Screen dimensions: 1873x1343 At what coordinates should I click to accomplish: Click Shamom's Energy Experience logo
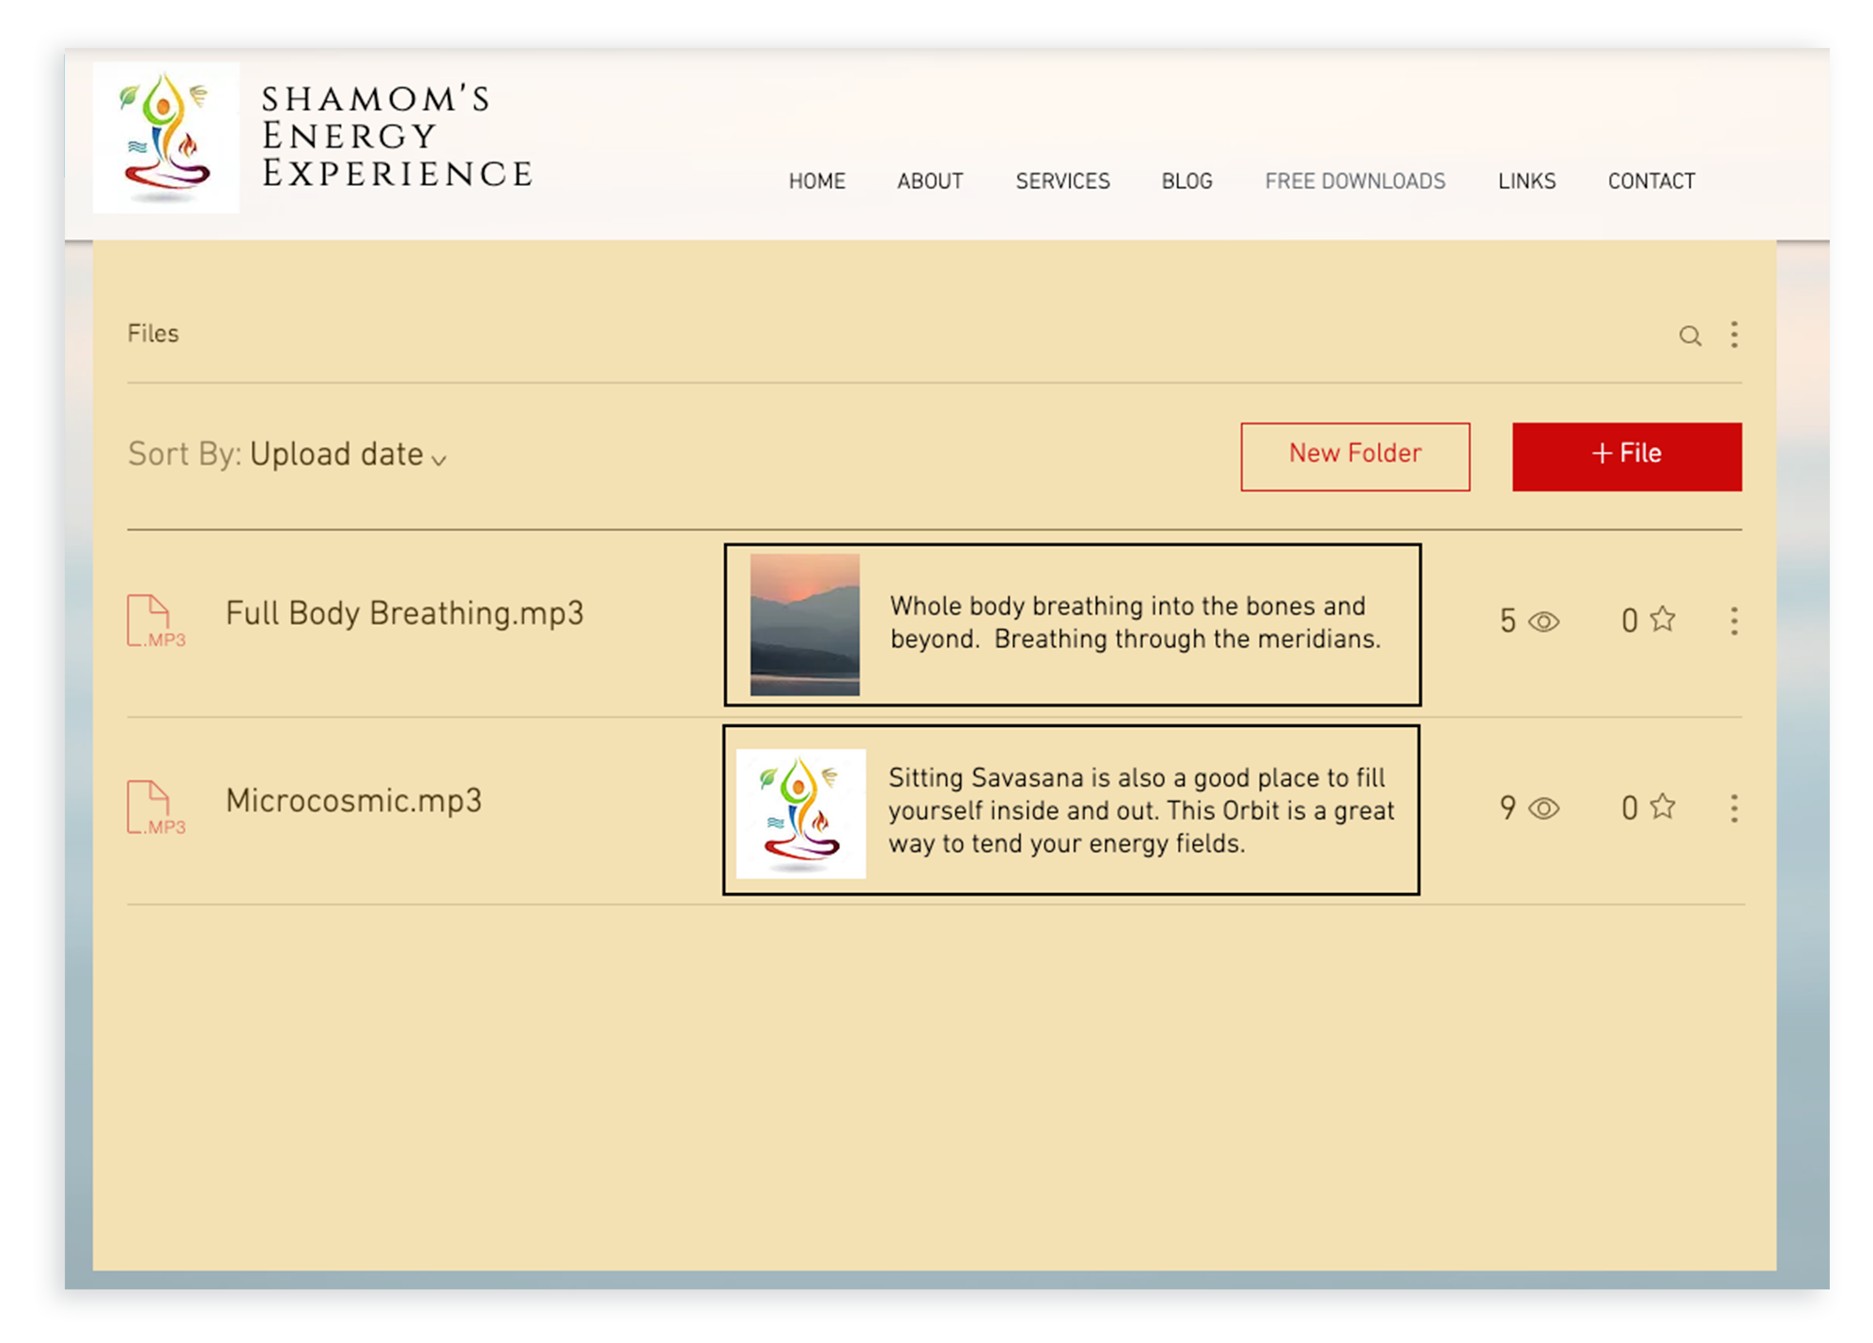(166, 137)
